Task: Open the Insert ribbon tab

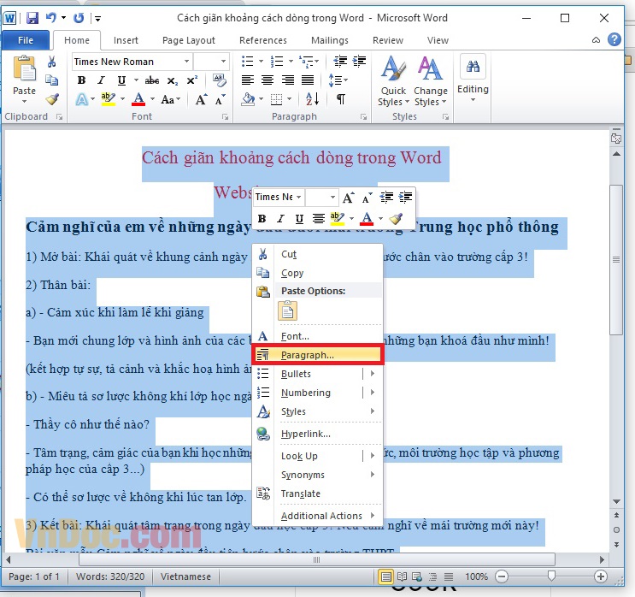Action: coord(126,40)
